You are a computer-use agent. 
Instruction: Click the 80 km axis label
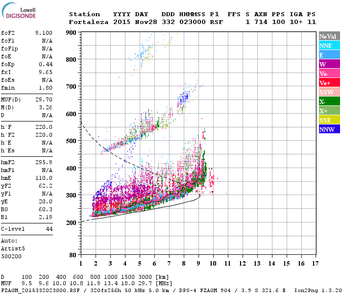pos(73,255)
